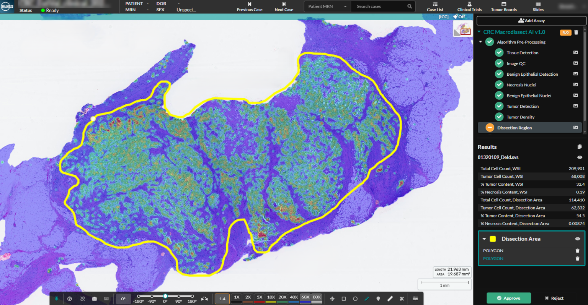Image resolution: width=588 pixels, height=305 pixels.
Task: Set rotation to 90 degrees on the slider
Action: coord(179,296)
